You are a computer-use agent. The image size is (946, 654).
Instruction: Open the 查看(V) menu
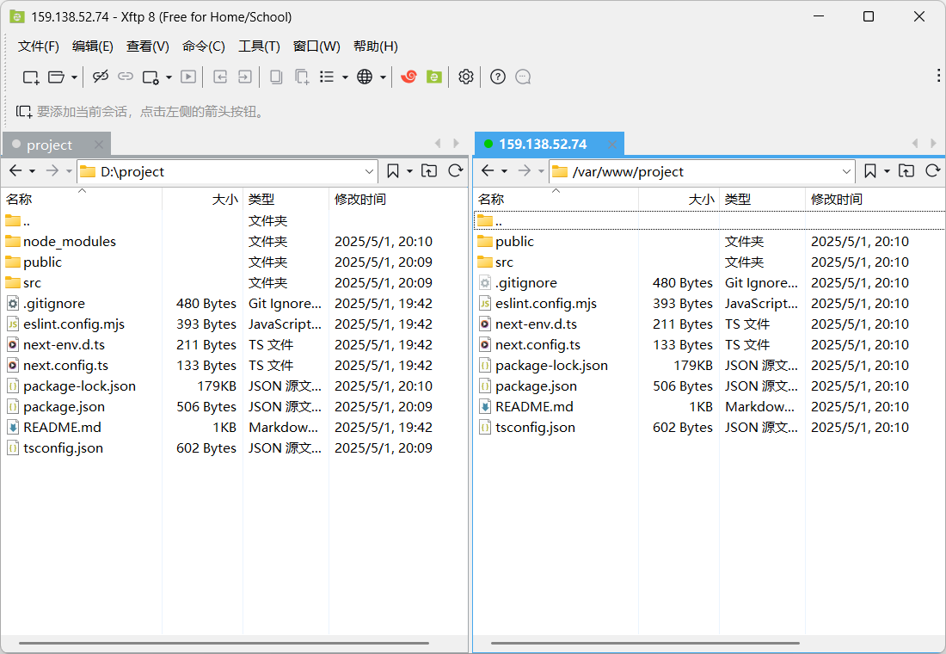click(x=148, y=46)
